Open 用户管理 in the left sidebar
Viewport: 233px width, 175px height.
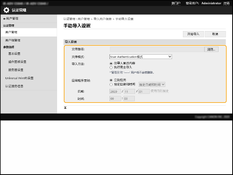tap(11, 32)
